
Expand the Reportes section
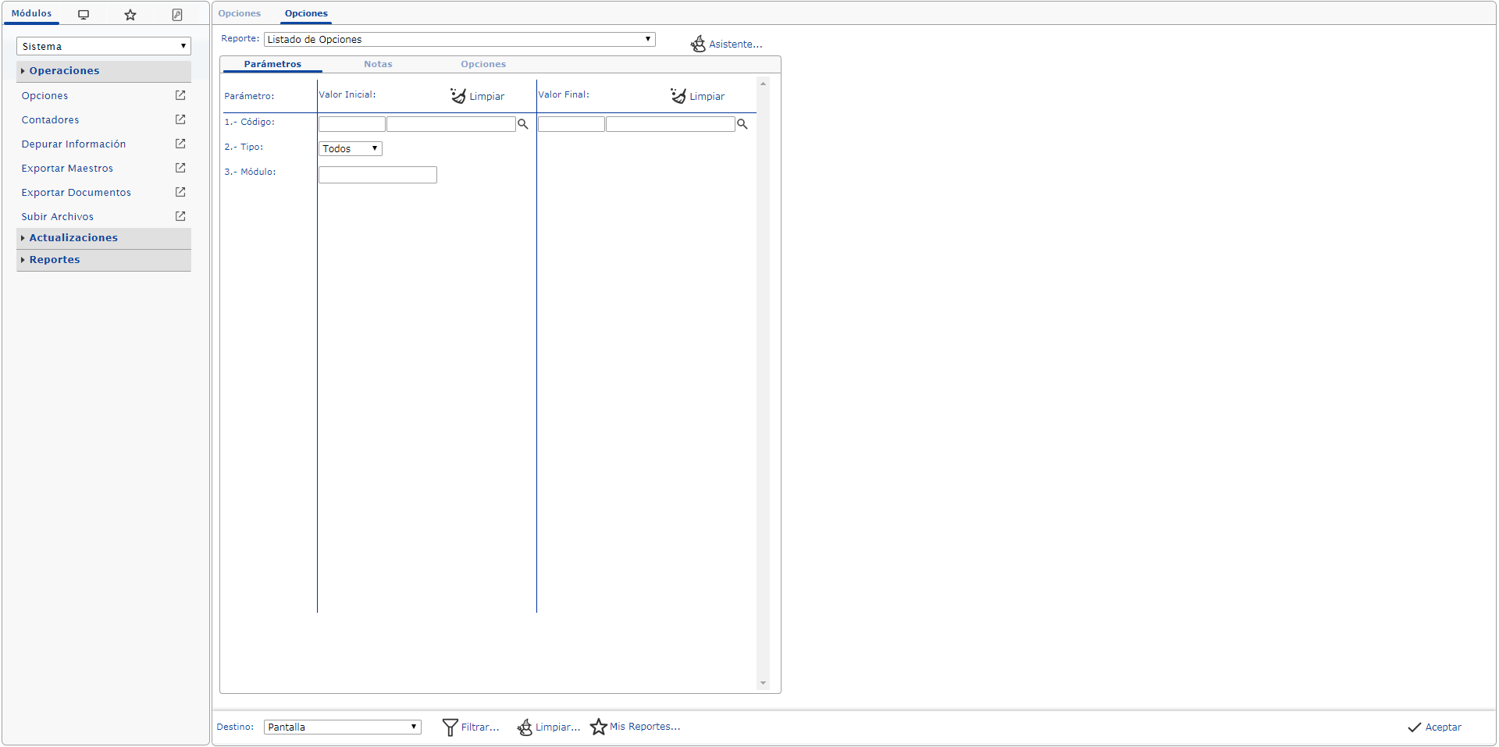pos(104,260)
